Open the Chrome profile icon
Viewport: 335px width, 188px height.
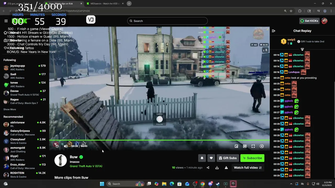click(325, 11)
